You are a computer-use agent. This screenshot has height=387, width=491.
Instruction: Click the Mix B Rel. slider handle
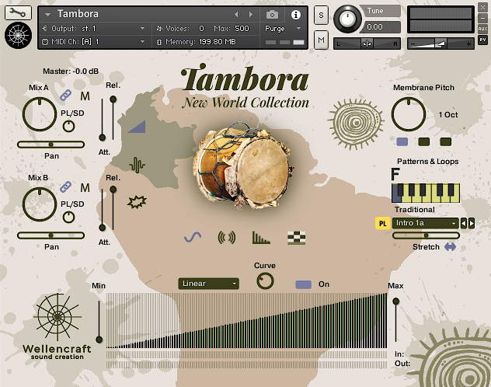[x=113, y=190]
